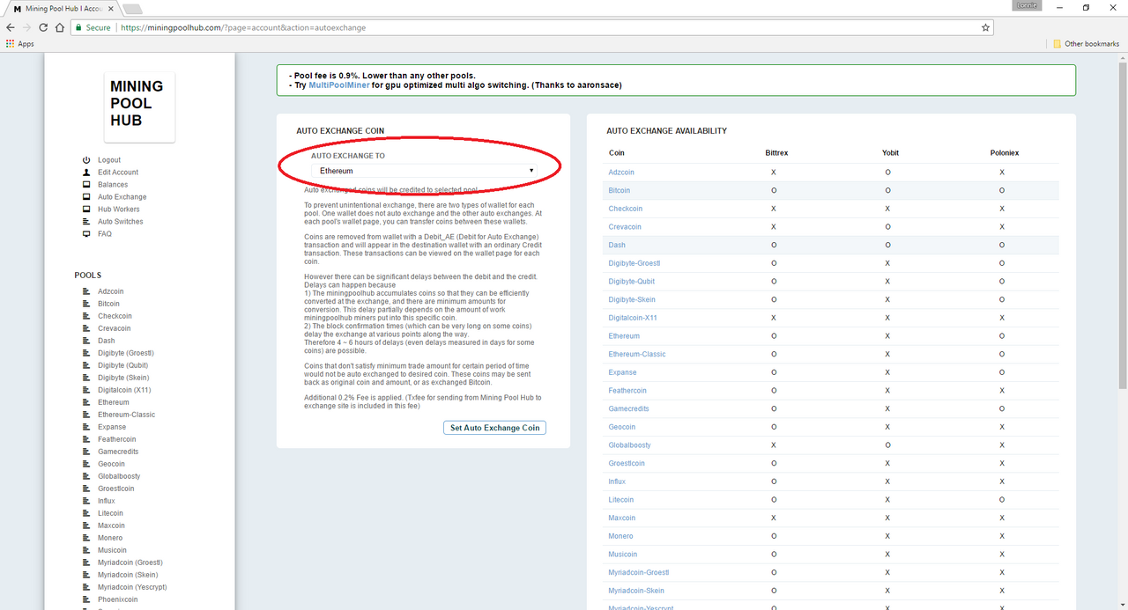Click Adzcoin in availability table
This screenshot has height=610, width=1128.
(621, 173)
